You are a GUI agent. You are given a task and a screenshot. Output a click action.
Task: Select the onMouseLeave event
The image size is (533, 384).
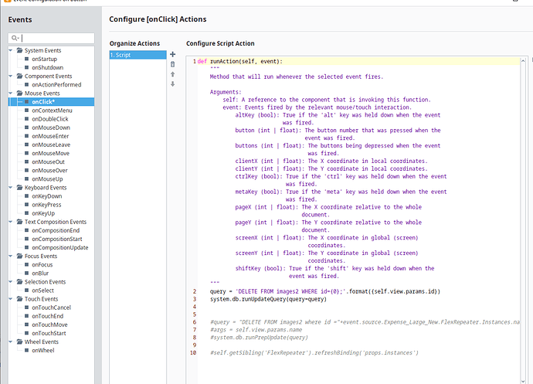(51, 144)
